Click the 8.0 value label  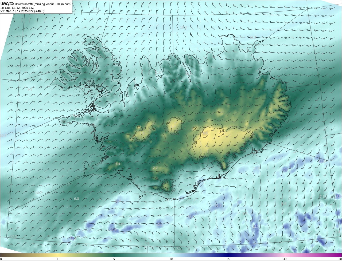tap(283, 204)
